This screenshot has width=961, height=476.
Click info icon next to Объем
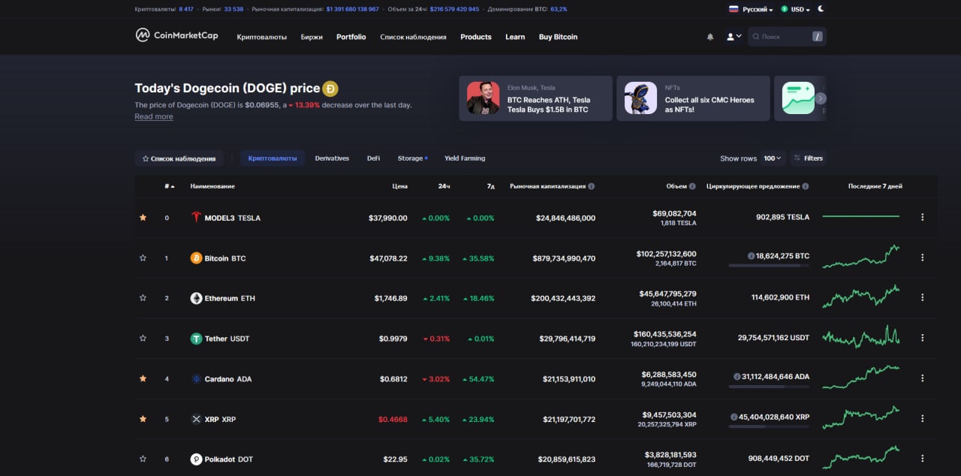click(x=692, y=186)
